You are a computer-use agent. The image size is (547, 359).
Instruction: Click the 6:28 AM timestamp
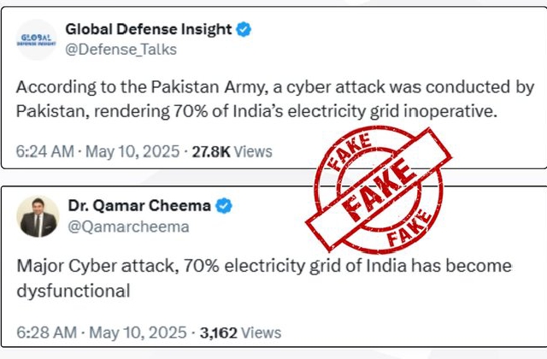[46, 333]
